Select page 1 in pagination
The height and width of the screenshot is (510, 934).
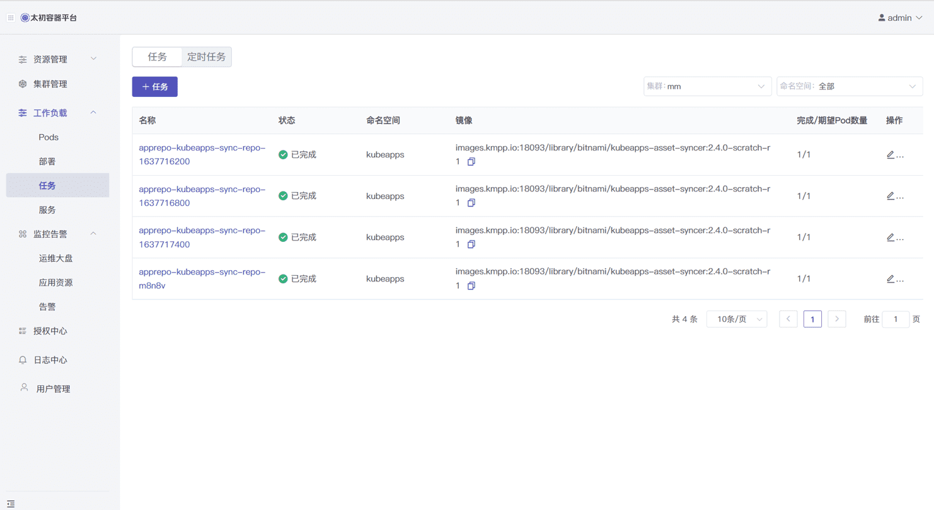tap(812, 319)
